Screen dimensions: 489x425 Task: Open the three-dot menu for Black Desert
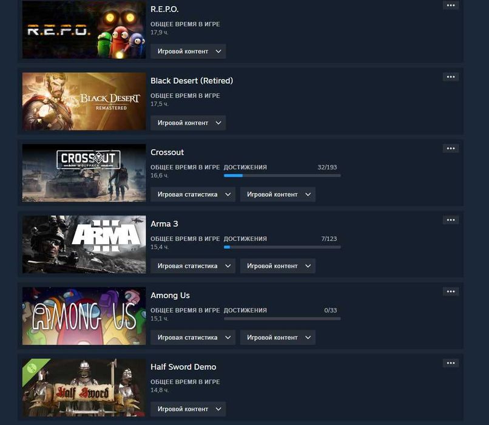coord(451,76)
